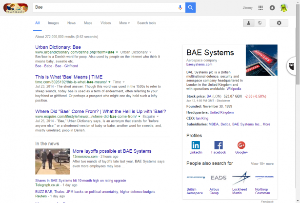Open CEO Ian King link
The height and width of the screenshot is (203, 300).
(202, 118)
